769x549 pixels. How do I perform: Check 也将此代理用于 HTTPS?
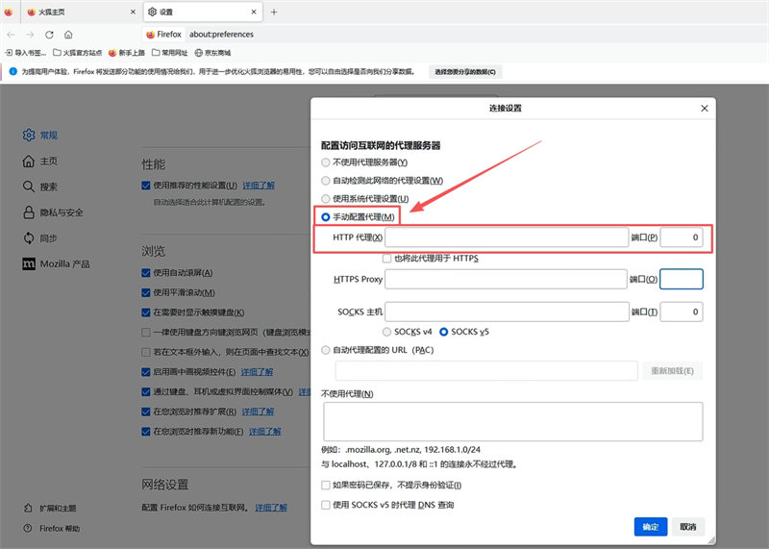387,258
